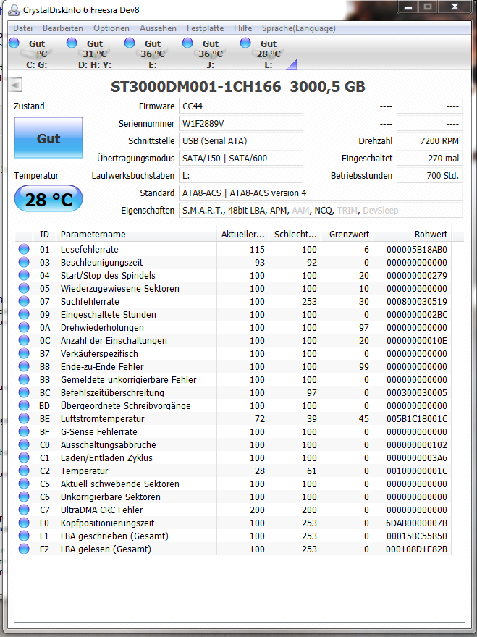Go to previous disk with left arrow
Image resolution: width=477 pixels, height=637 pixels.
click(x=15, y=85)
